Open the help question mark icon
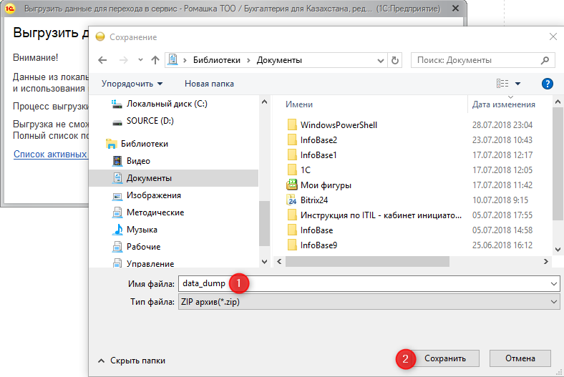This screenshot has height=377, width=564. pos(547,84)
